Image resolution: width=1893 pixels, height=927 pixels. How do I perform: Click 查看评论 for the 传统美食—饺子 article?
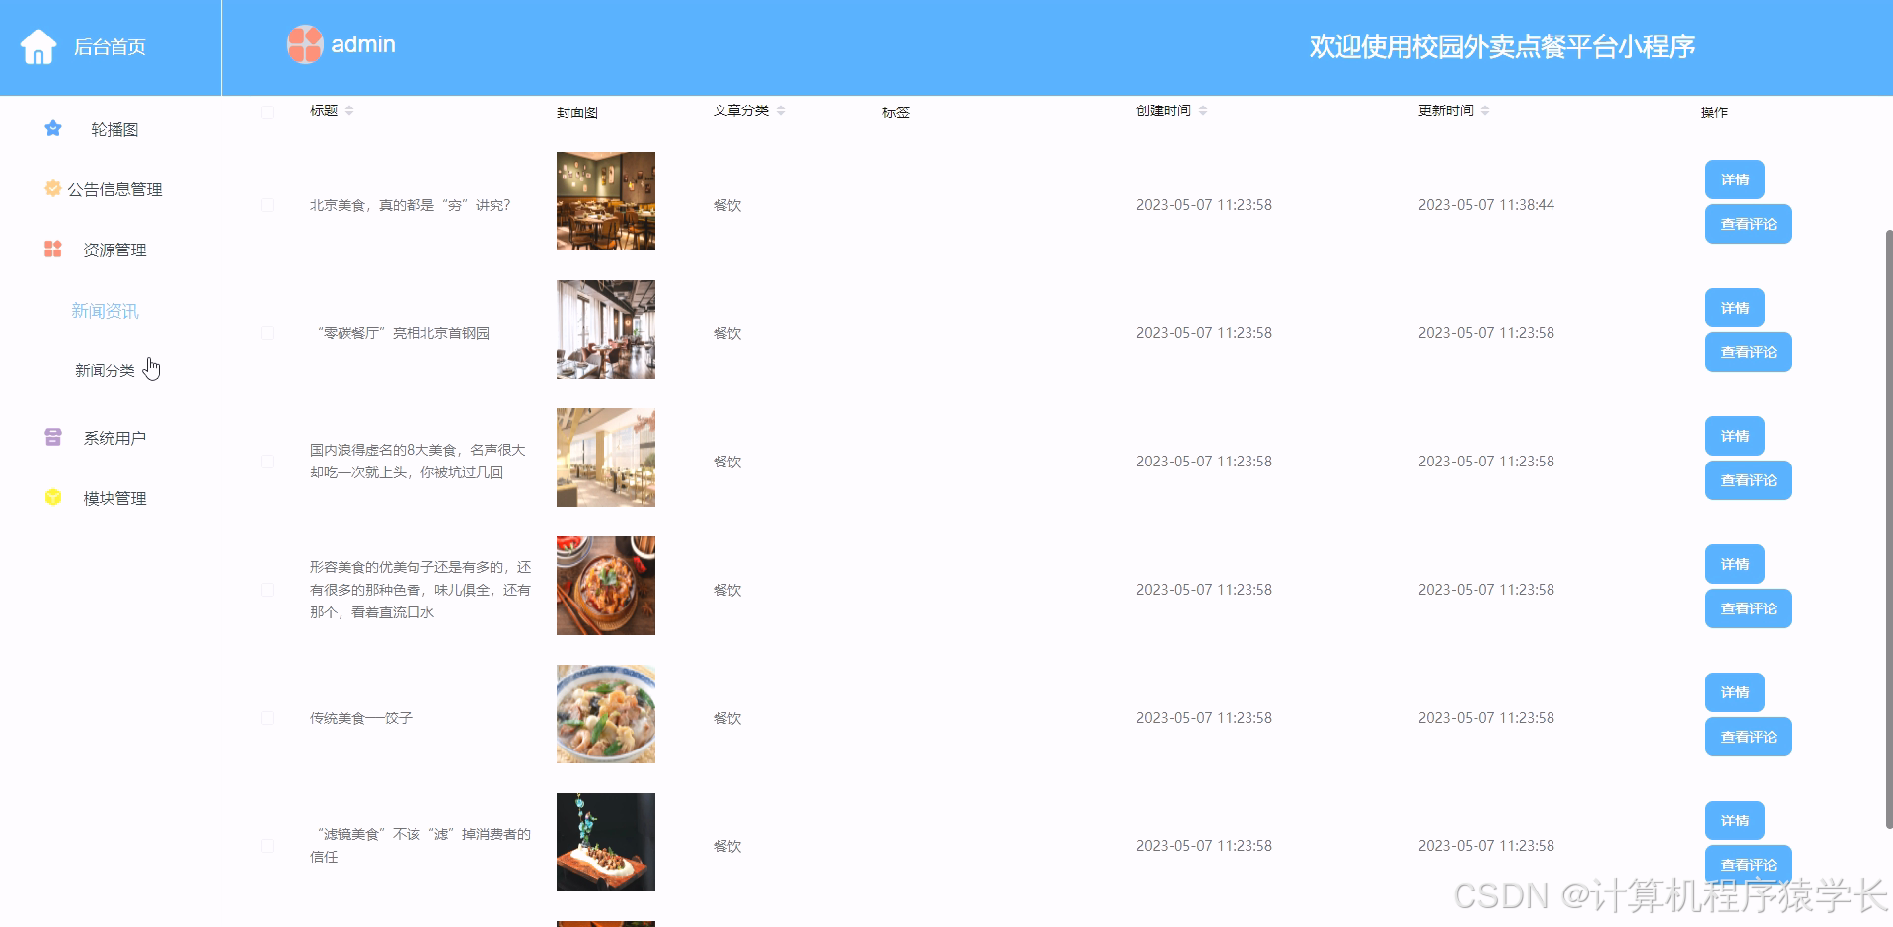point(1748,737)
